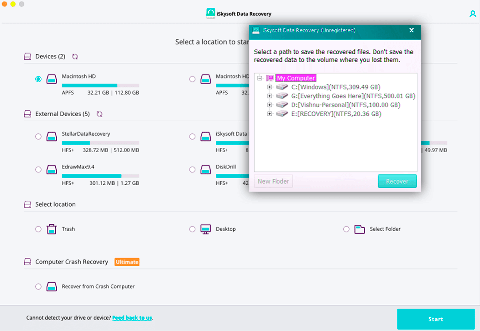480x331 pixels.
Task: Refresh the External Devices list
Action: (x=99, y=114)
